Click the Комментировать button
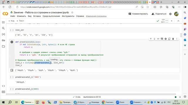This screenshot has width=188, height=105. 138,14
